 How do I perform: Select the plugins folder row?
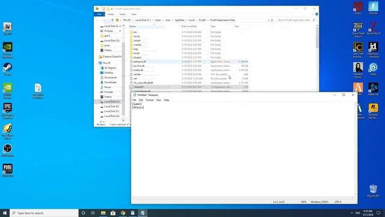pos(188,57)
